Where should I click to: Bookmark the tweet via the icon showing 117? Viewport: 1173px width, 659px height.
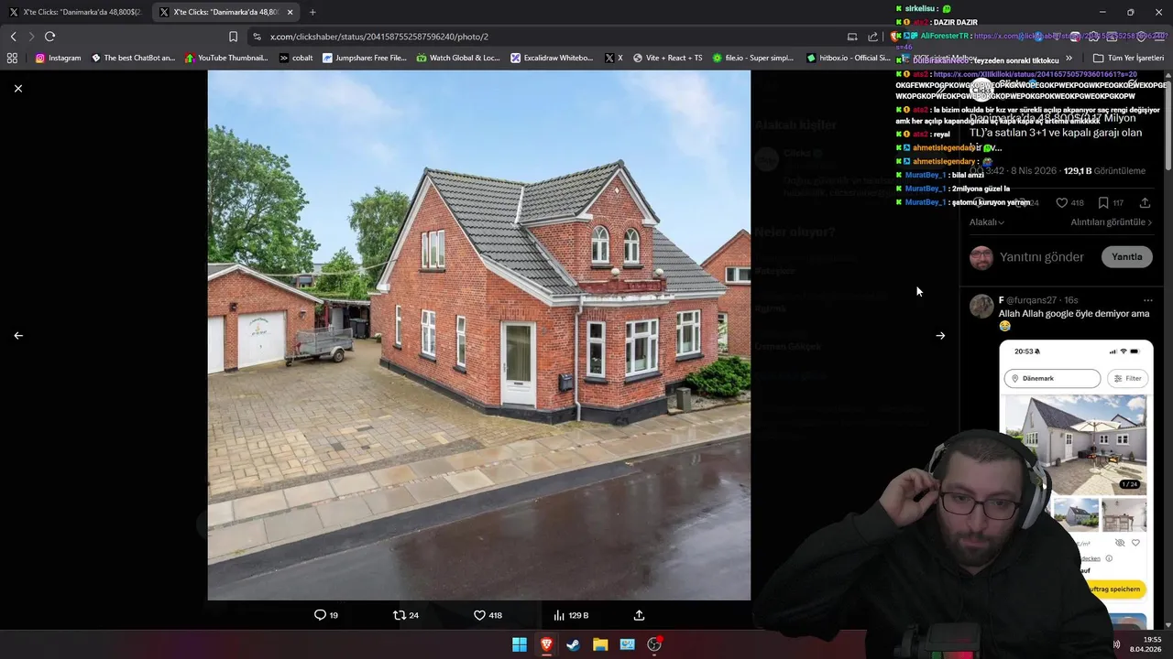click(x=1111, y=202)
